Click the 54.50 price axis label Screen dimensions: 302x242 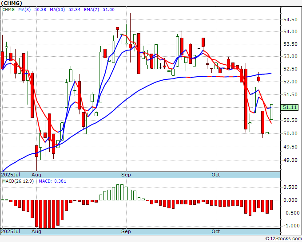(290, 20)
